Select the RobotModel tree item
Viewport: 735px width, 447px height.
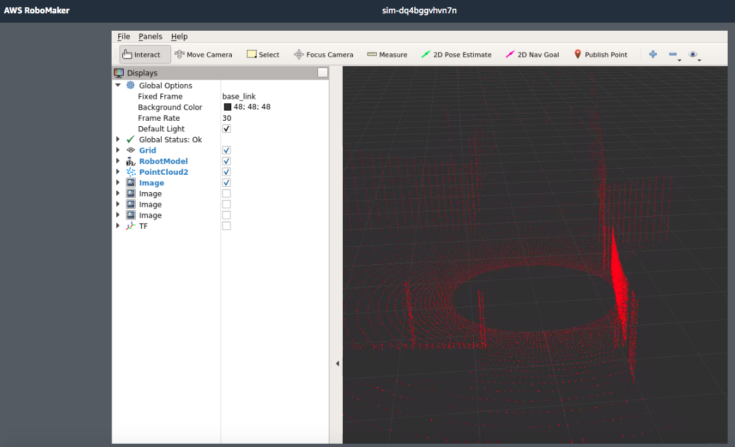tap(163, 161)
